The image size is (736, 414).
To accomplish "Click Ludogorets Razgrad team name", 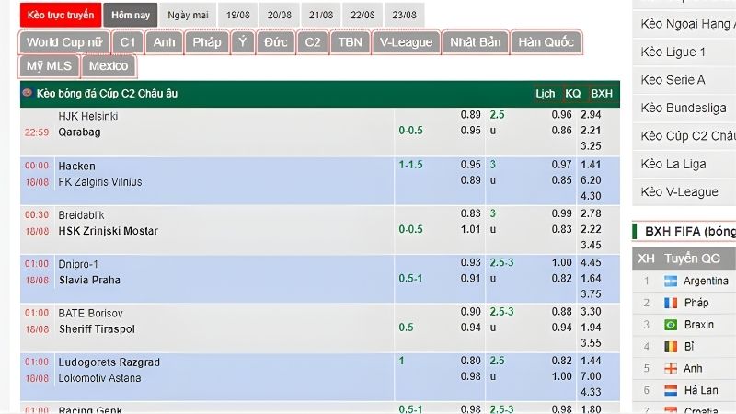I will (x=109, y=362).
